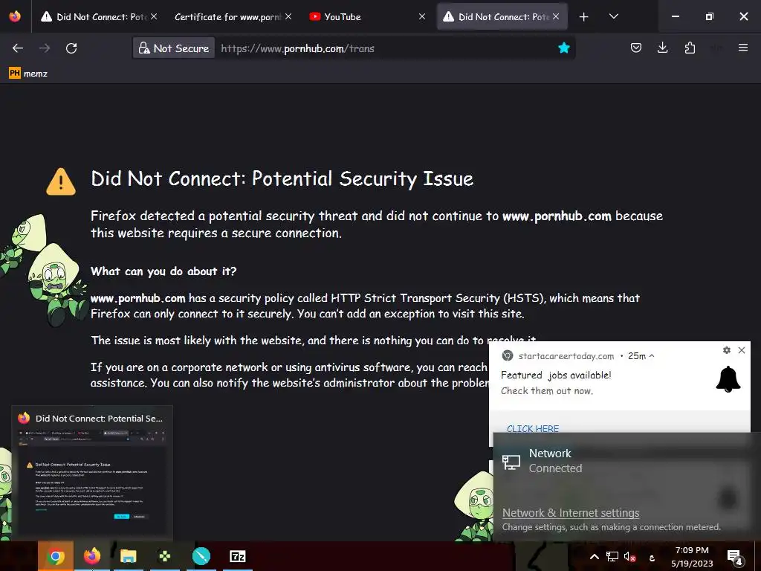Open the memz bookmark in bookmarks toolbar

pyautogui.click(x=28, y=74)
